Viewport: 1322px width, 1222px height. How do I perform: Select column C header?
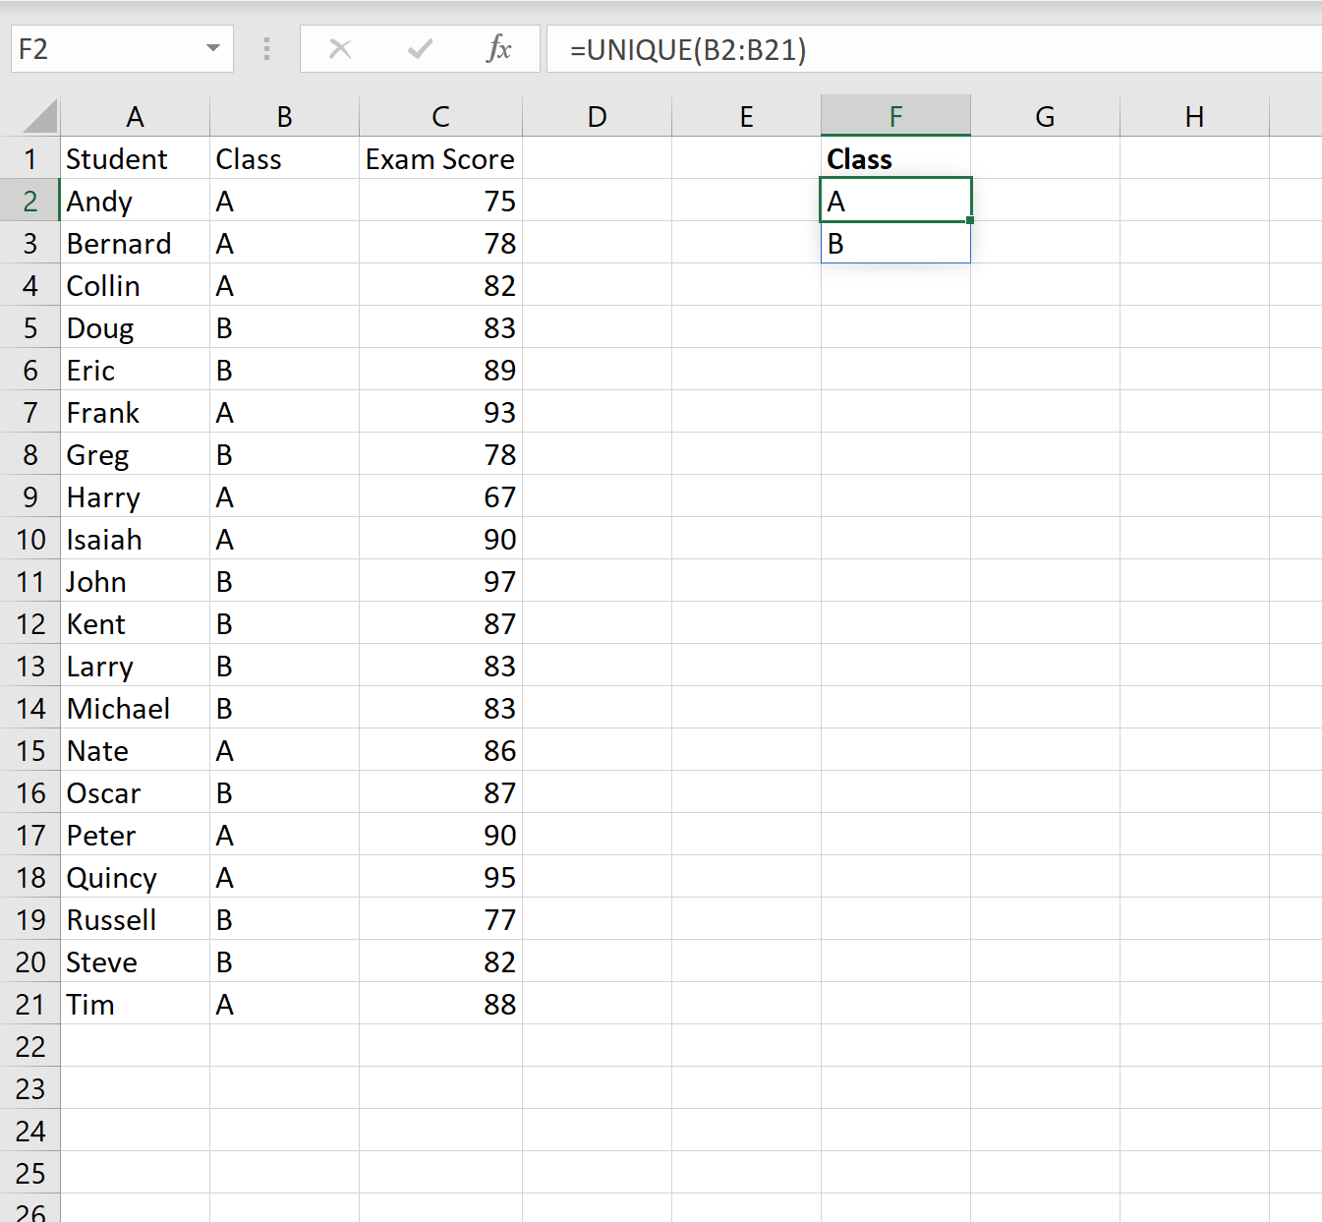(x=440, y=116)
